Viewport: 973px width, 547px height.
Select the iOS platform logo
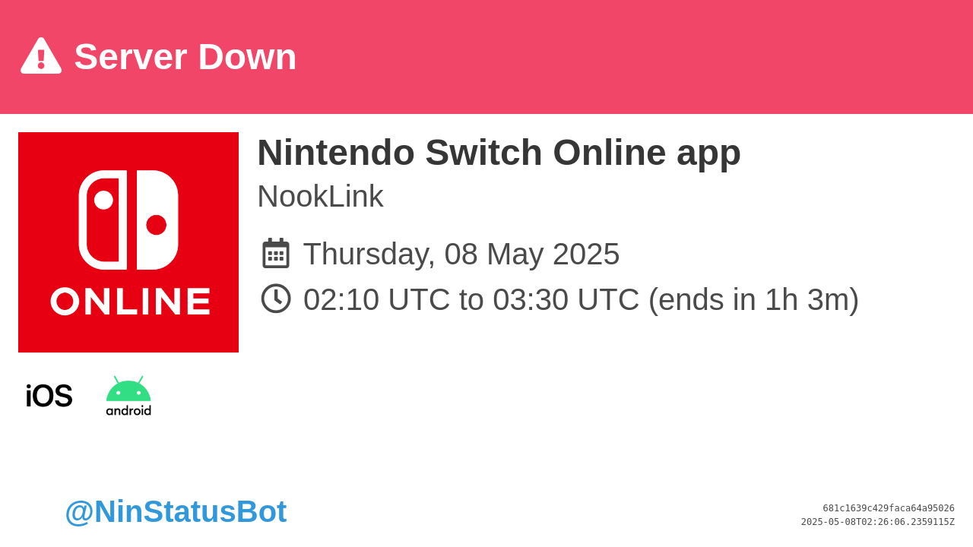[49, 396]
